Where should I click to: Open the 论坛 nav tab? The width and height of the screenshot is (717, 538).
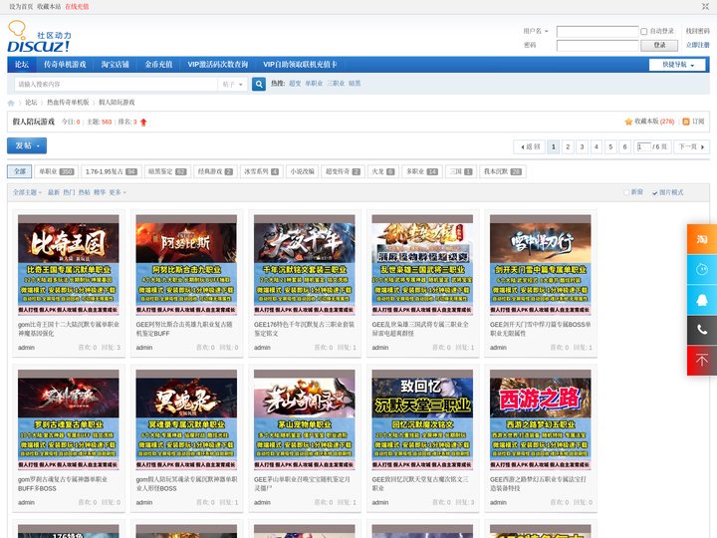click(x=22, y=65)
